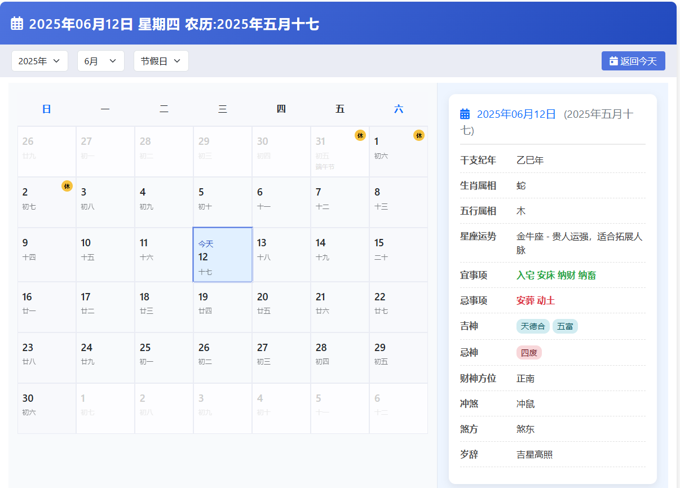Click the 乙巳年 value

click(530, 161)
